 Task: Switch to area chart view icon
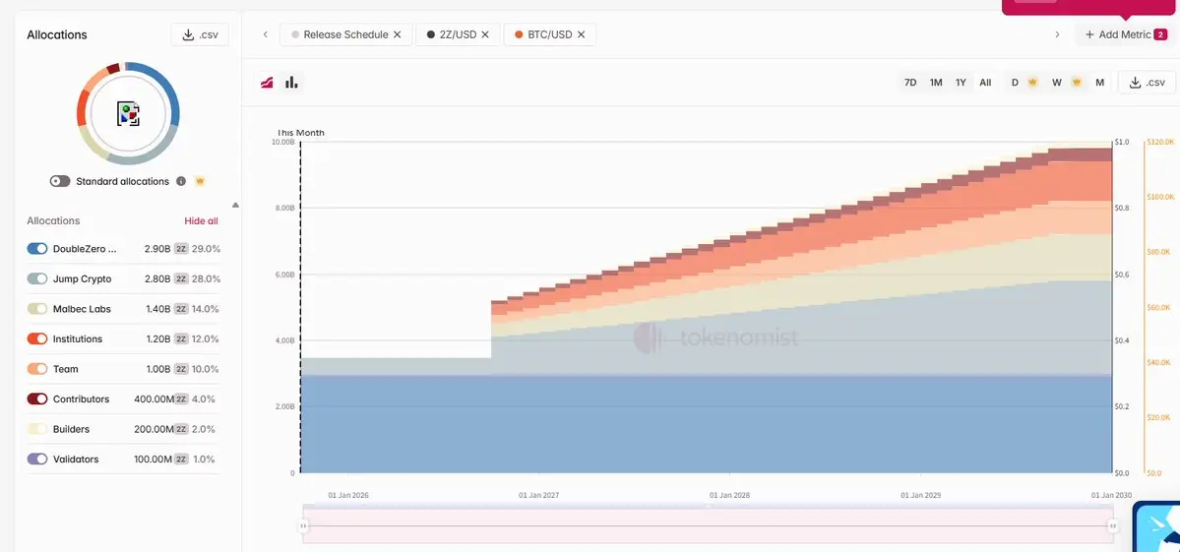267,83
